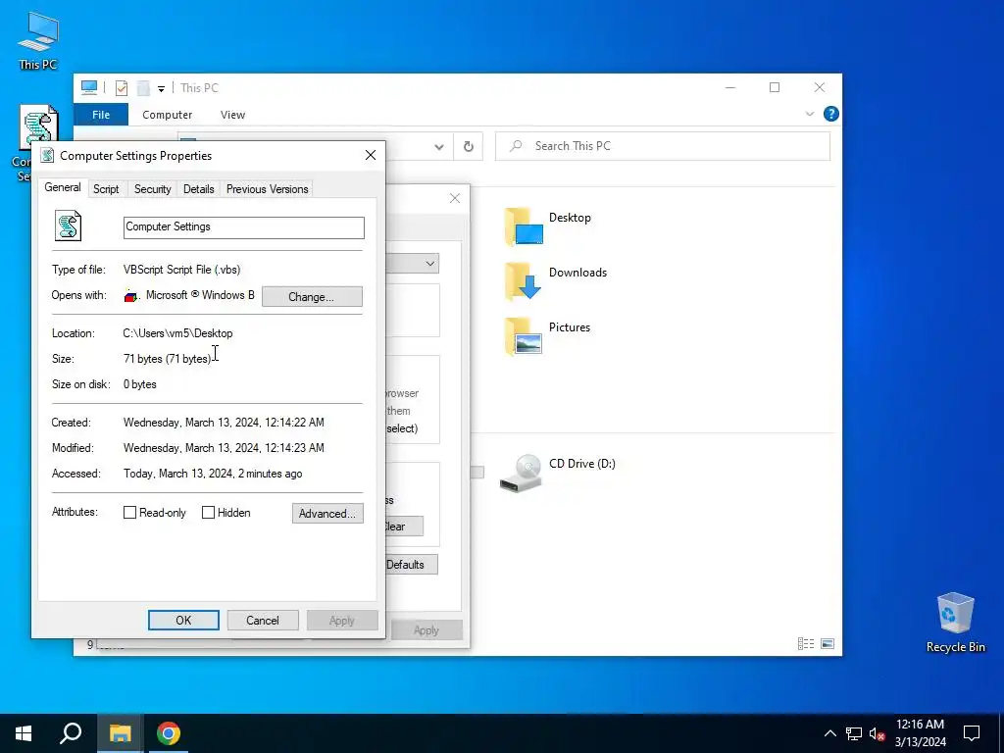
Task: Open the Windows Start menu
Action: tap(24, 733)
